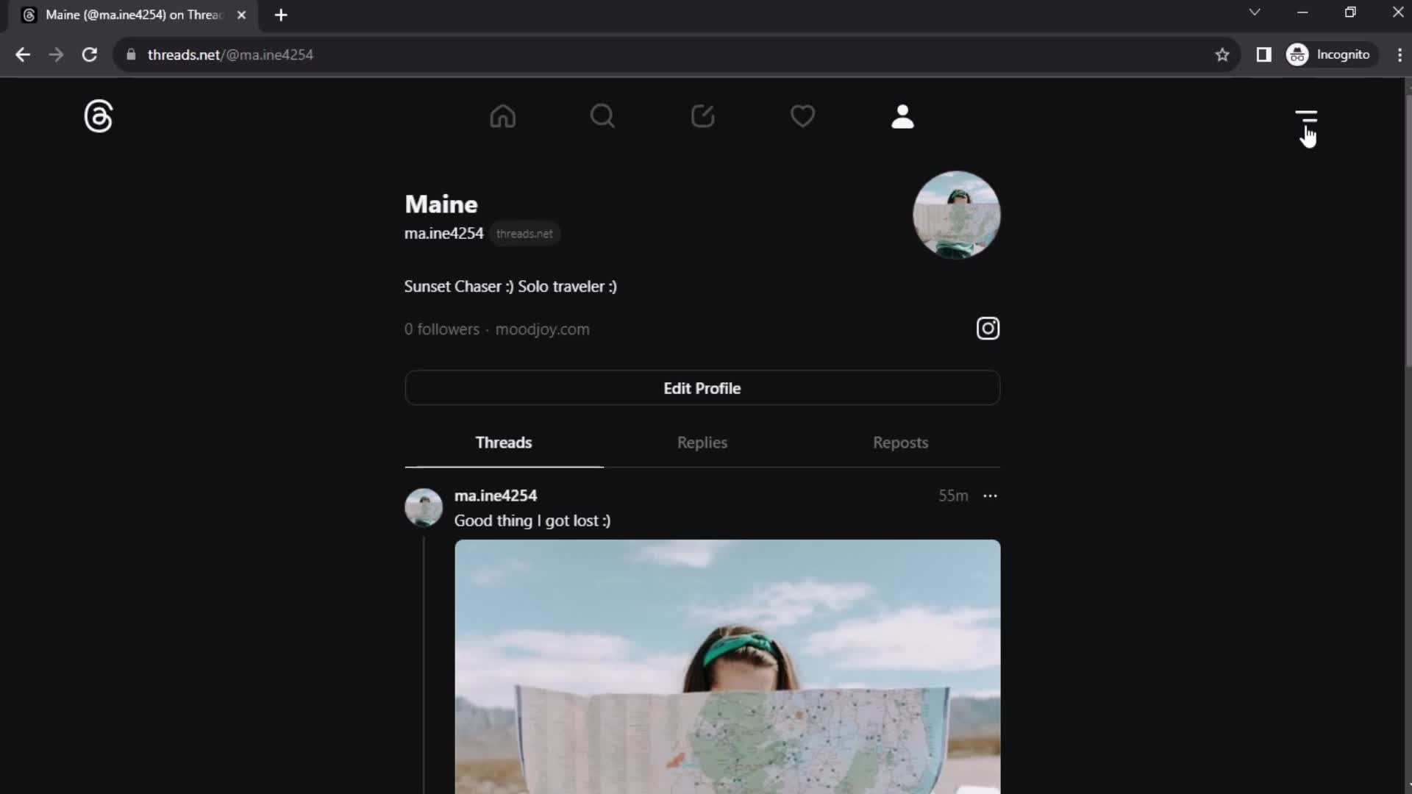Screen dimensions: 1412x794
Task: Click the Threads logo icon
Action: [97, 115]
